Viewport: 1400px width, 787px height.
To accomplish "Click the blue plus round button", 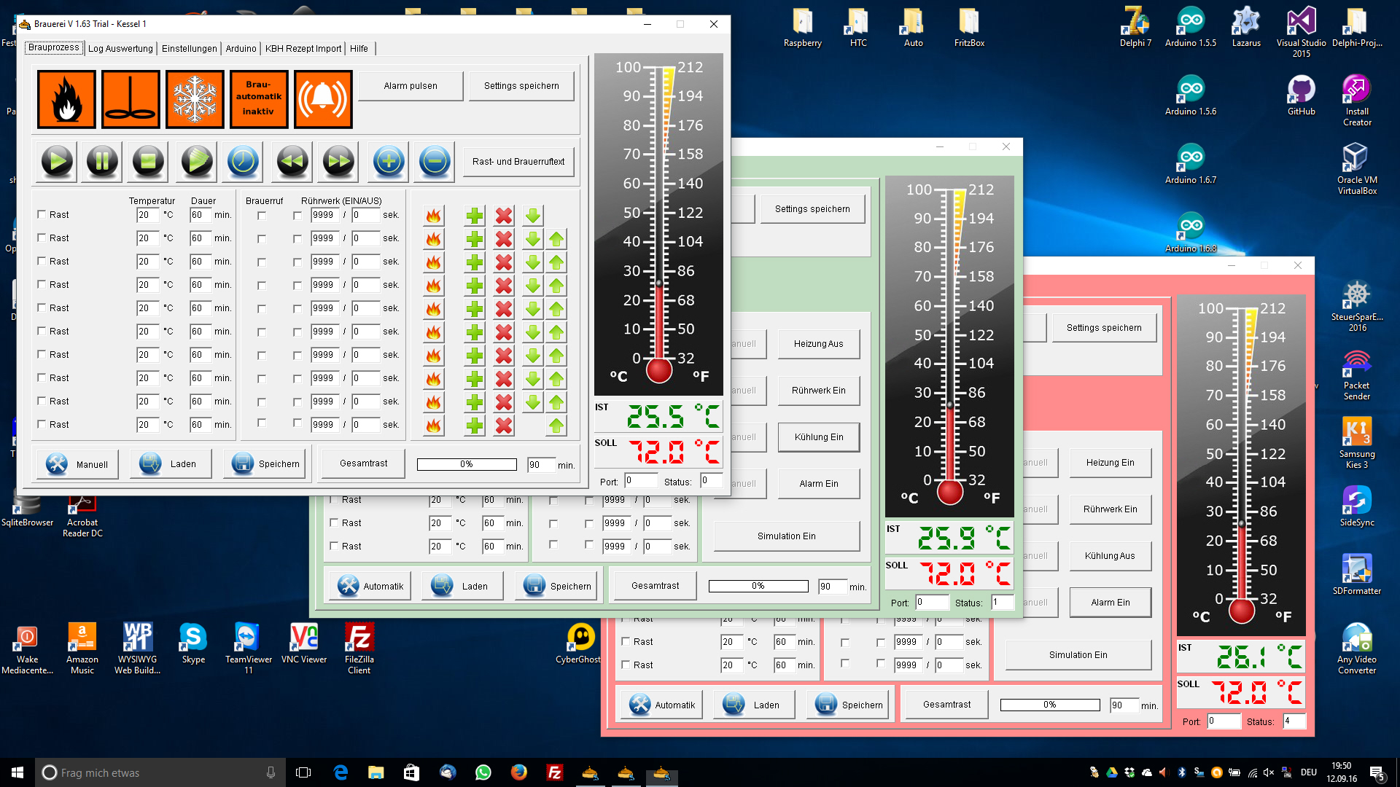I will (x=389, y=161).
